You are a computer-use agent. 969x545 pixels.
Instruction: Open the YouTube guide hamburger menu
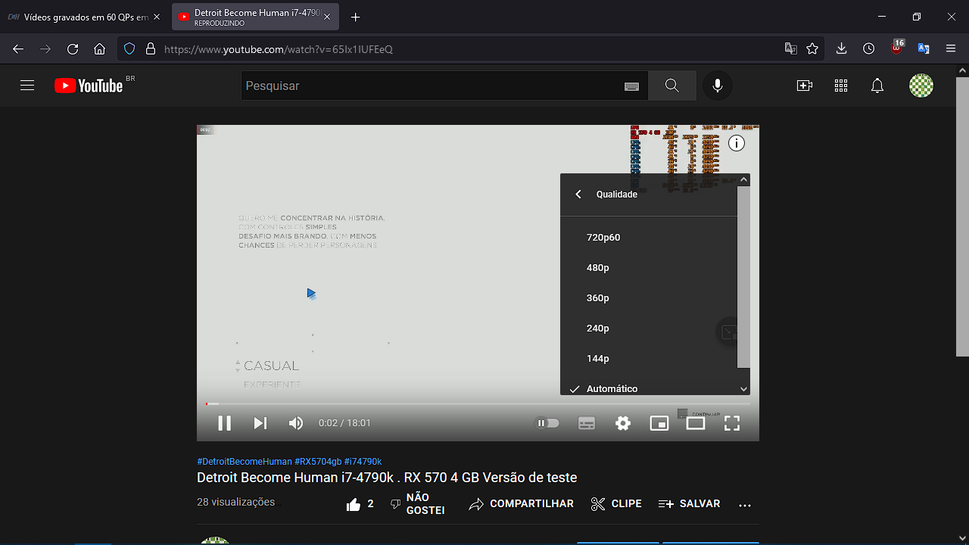click(27, 86)
